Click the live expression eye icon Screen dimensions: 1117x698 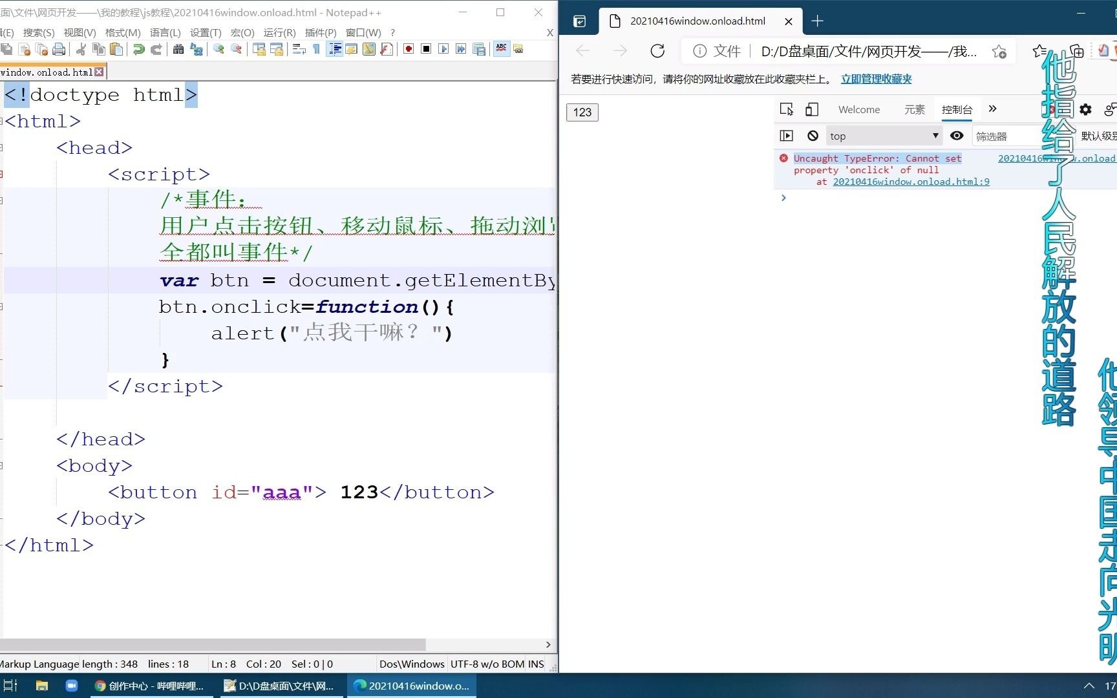pos(957,136)
